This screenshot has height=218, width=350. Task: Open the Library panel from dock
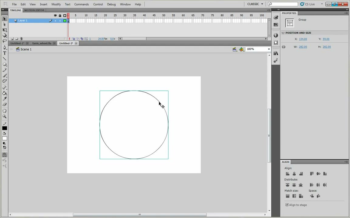tap(276, 53)
